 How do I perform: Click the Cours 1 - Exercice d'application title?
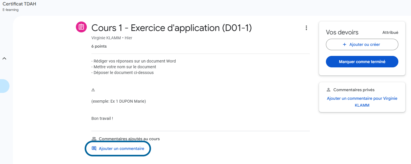coord(171,28)
